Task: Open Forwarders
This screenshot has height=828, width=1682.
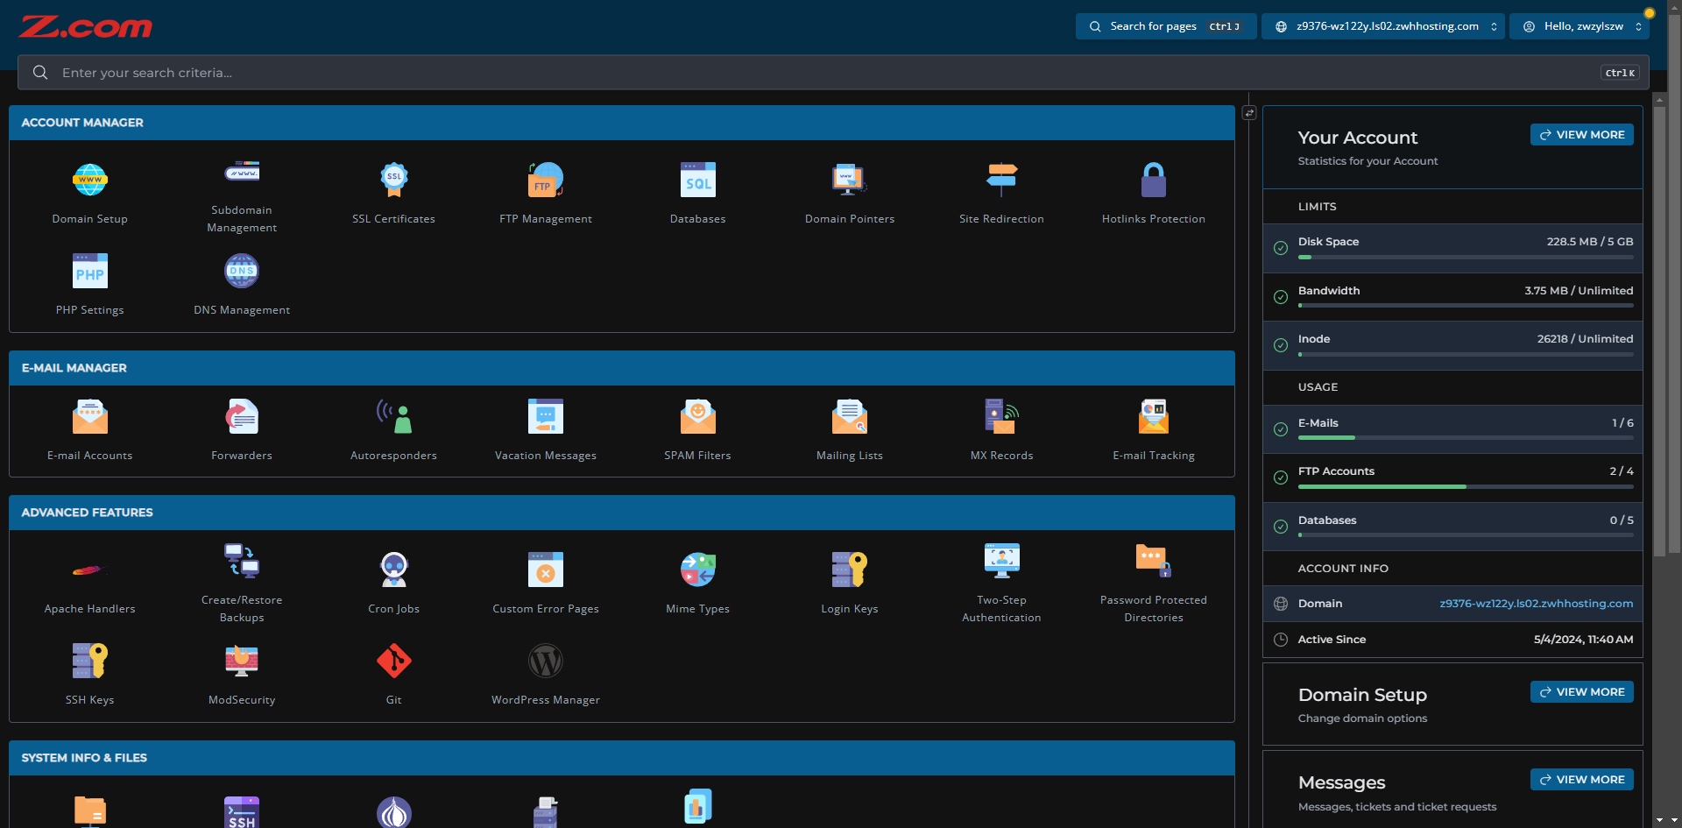Action: pos(242,429)
